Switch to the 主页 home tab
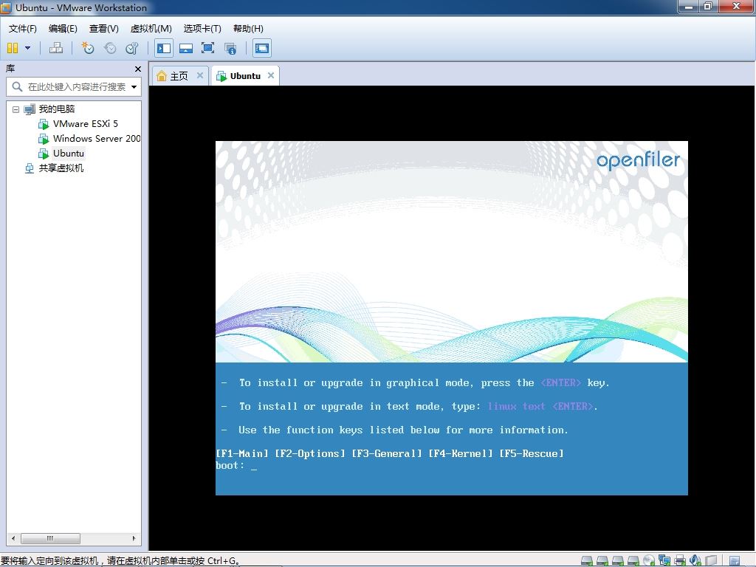Viewport: 756px width, 567px height. click(x=179, y=76)
